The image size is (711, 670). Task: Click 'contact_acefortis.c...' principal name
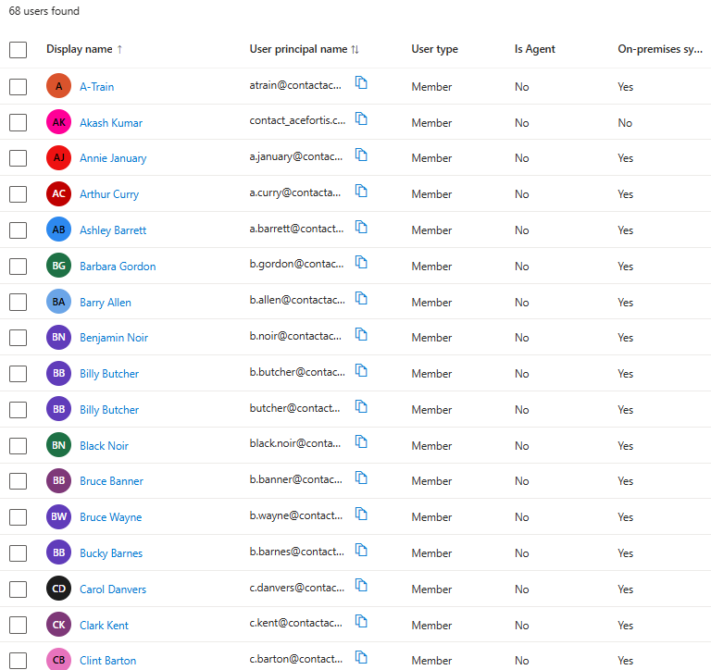tap(297, 120)
